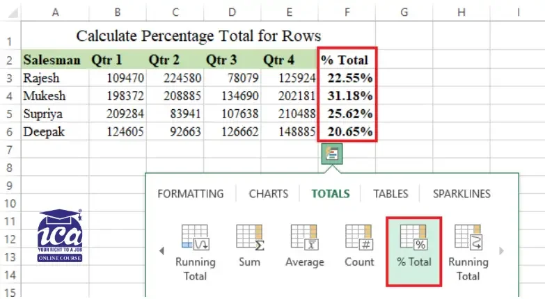Switch to the SPARKLINES tab
Viewport: 545px width, 299px height.
tap(461, 194)
